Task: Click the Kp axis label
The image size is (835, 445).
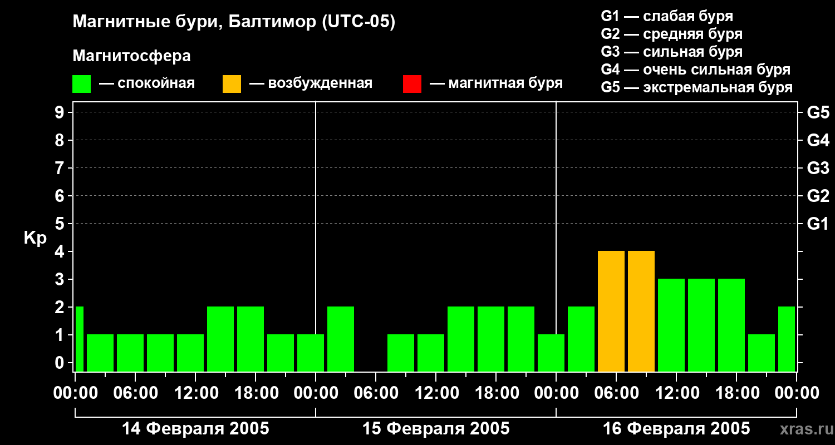Action: 35,238
